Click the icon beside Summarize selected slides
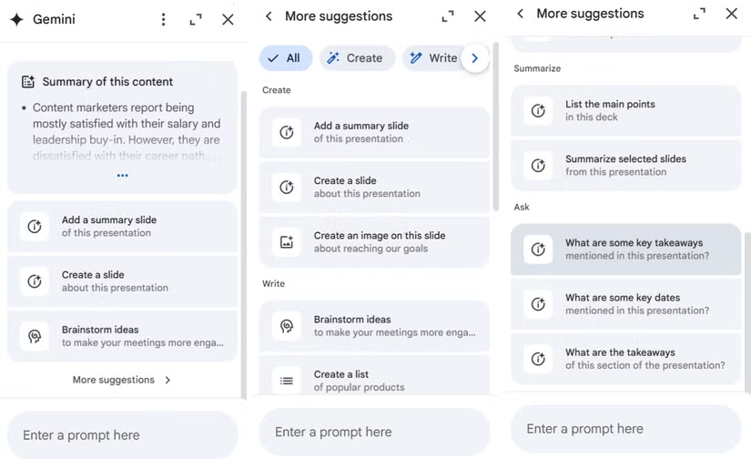The image size is (751, 459). tap(538, 166)
